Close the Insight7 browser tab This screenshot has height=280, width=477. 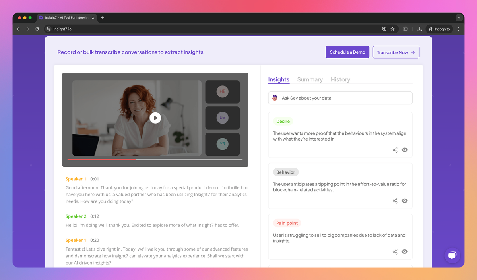coord(93,18)
